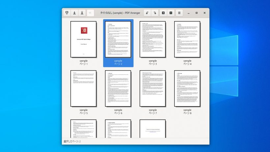270x152 pixels.
Task: Select the nearly blank last page thumbnail
Action: (x=153, y=129)
